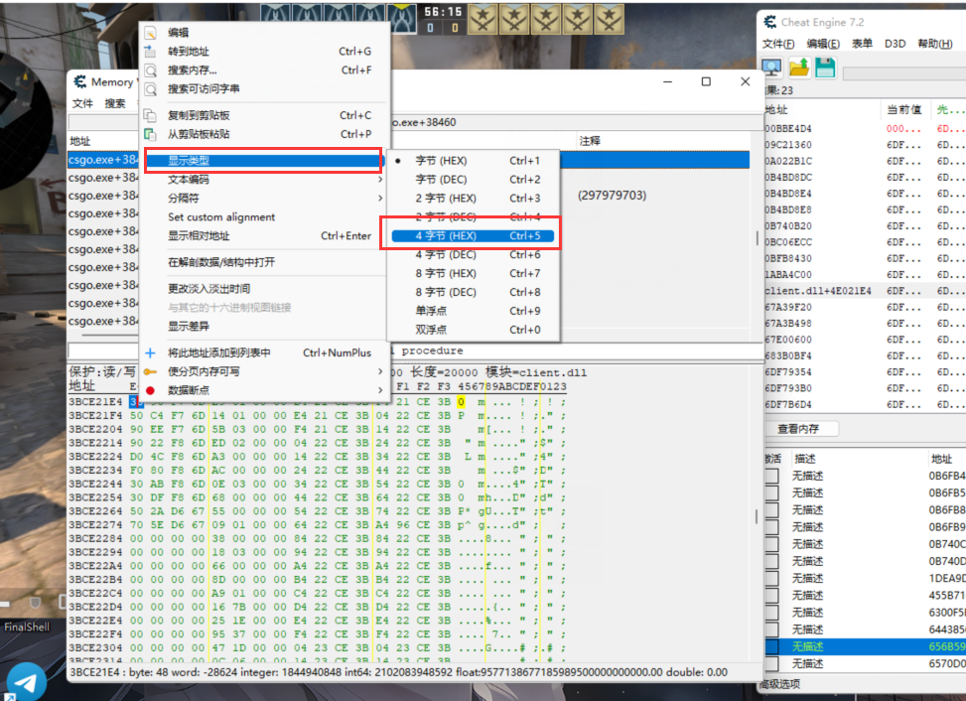Choose 2 字节 (HEX) display type
This screenshot has width=966, height=701.
pyautogui.click(x=474, y=199)
